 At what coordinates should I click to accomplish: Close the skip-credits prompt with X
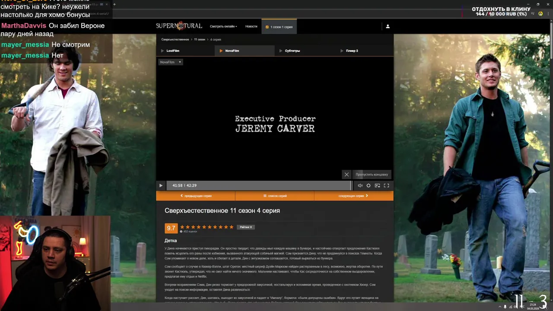(x=346, y=175)
